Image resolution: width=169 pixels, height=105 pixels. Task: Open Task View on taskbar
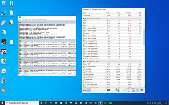pyautogui.click(x=46, y=103)
